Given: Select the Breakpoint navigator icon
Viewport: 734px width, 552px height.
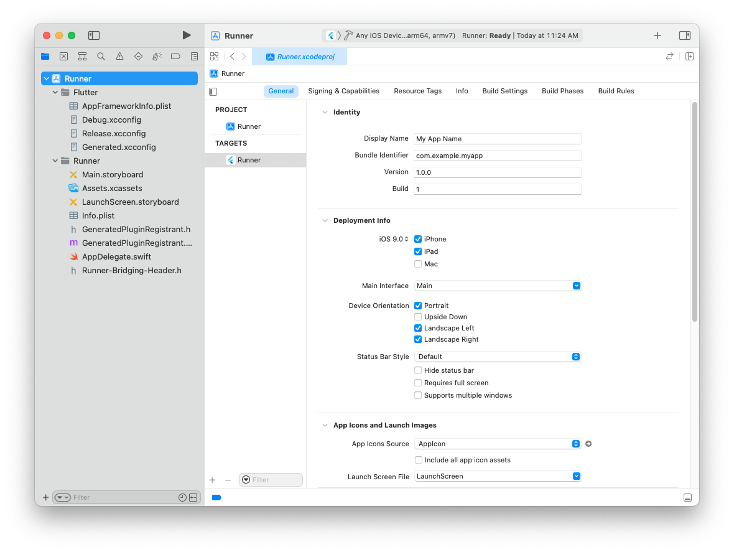Looking at the screenshot, I should pyautogui.click(x=175, y=56).
